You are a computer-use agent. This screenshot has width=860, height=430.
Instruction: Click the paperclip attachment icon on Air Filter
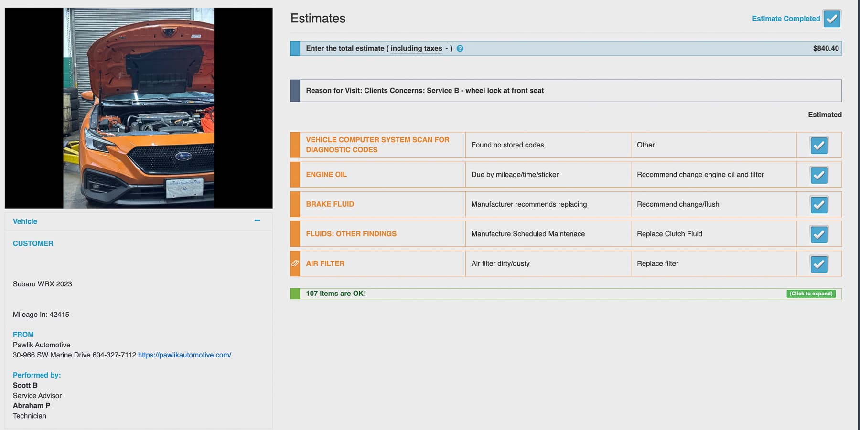click(x=295, y=263)
